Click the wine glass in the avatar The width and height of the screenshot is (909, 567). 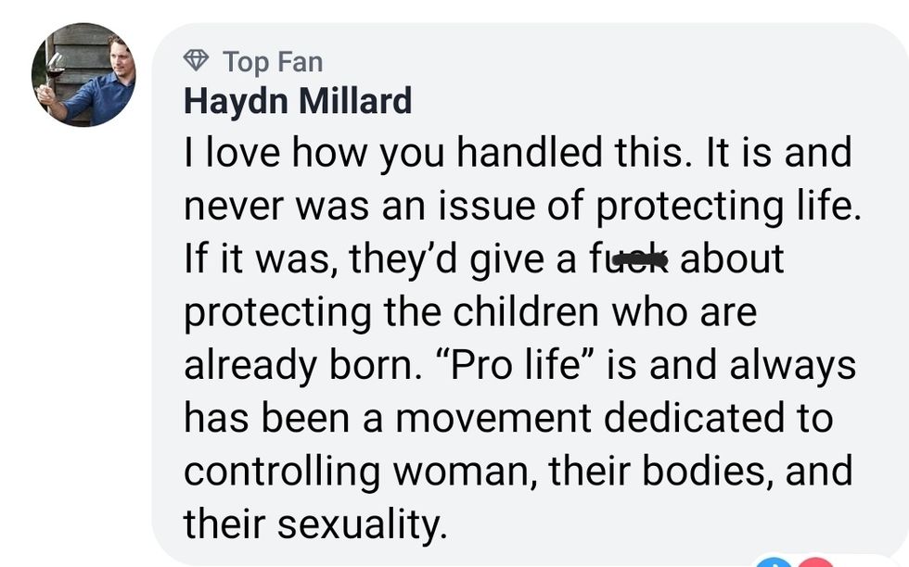(55, 68)
